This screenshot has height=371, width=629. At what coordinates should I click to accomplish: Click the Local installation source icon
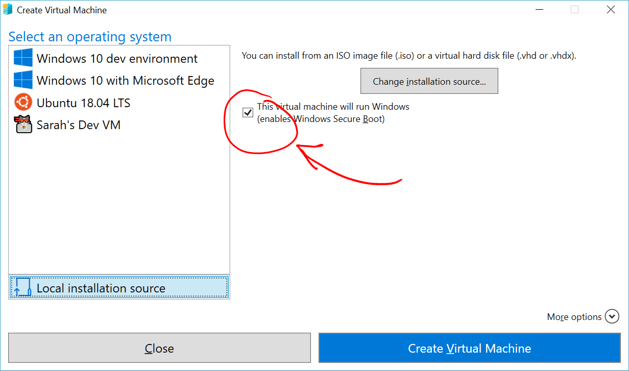point(21,287)
